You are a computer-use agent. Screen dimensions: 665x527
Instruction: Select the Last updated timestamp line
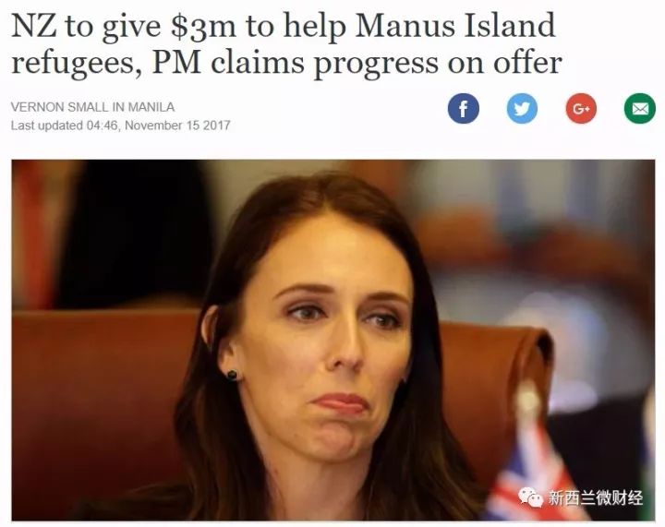(x=120, y=126)
